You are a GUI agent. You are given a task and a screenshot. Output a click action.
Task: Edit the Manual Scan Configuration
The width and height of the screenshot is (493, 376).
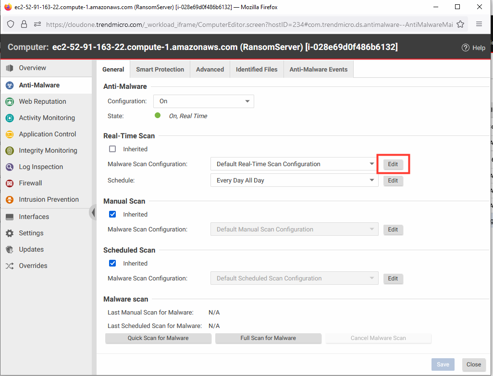[393, 230]
